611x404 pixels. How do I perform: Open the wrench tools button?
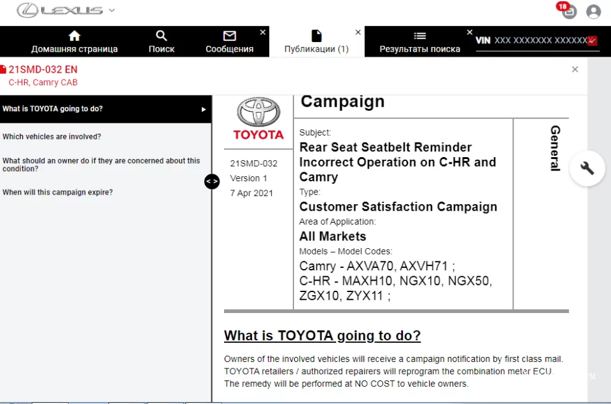pyautogui.click(x=587, y=169)
